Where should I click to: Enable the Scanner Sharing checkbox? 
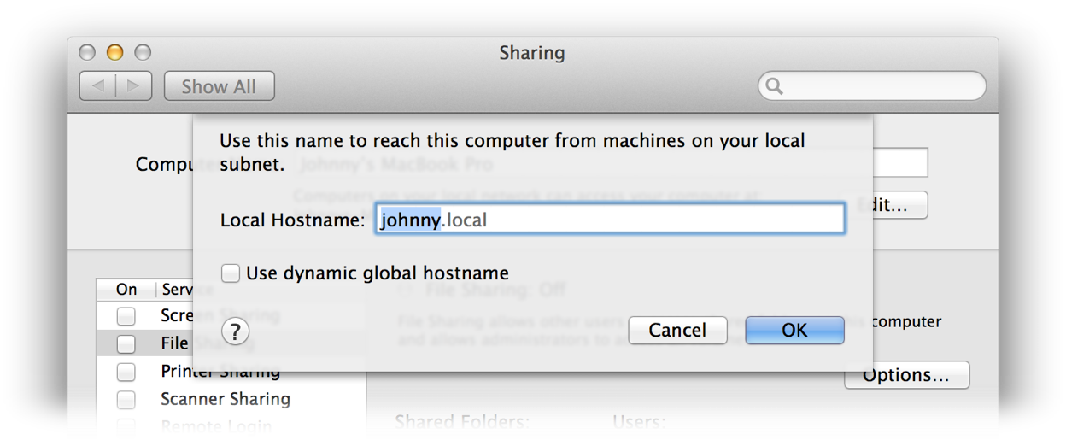coord(126,399)
